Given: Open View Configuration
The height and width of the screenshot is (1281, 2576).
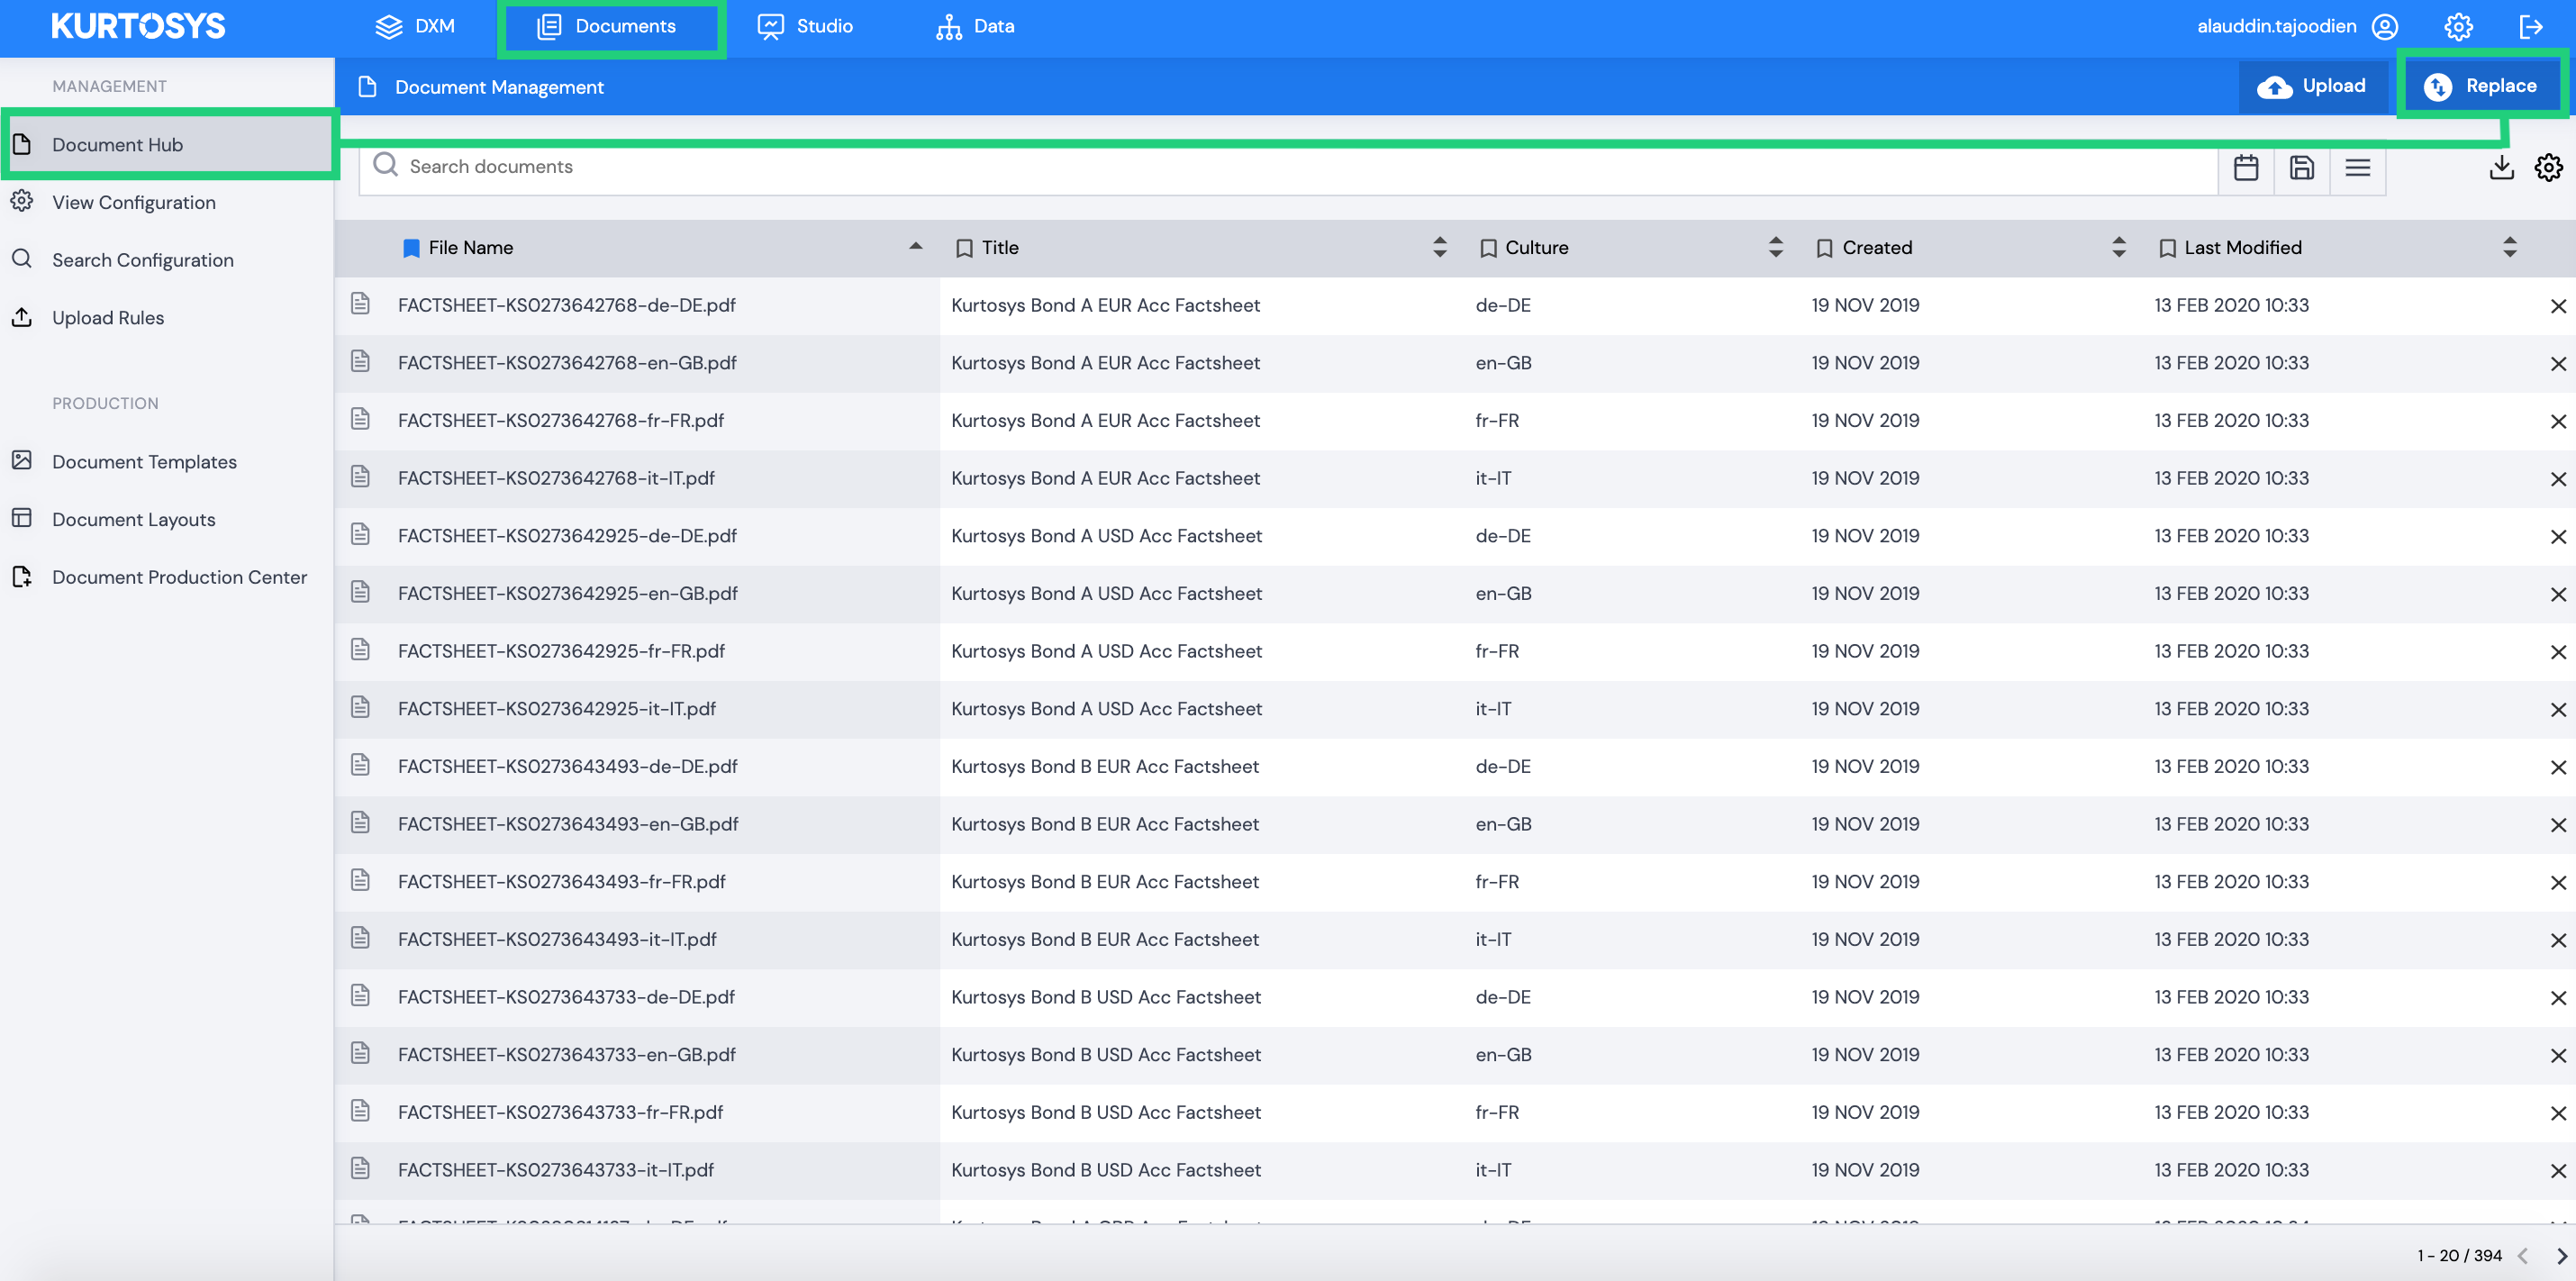Looking at the screenshot, I should click(x=134, y=202).
